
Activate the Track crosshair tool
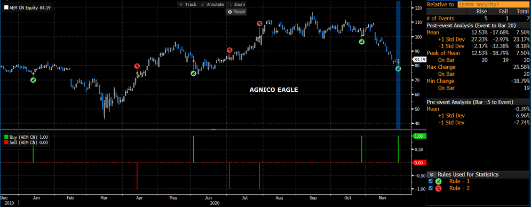188,4
